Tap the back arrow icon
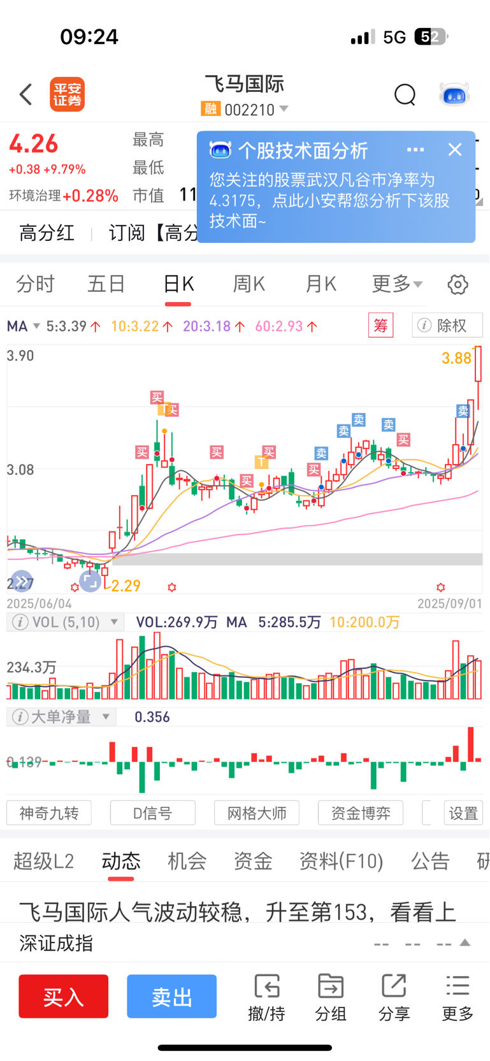 tap(25, 94)
